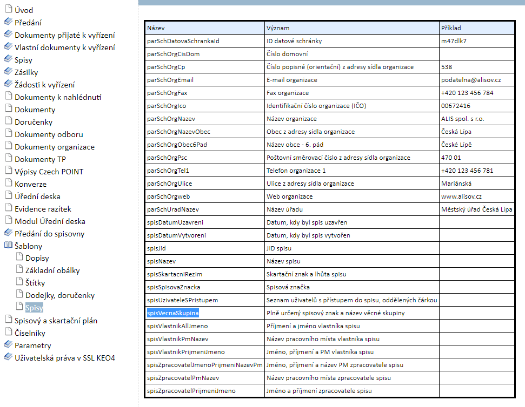Expand Dokumenty přijaté k vyřízení chapter
Screen dimensions: 525x407
[64, 35]
